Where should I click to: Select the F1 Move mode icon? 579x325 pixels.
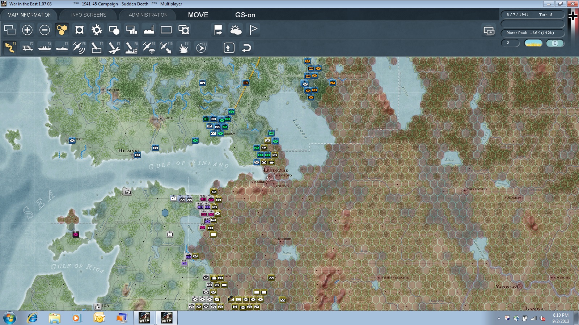[10, 48]
